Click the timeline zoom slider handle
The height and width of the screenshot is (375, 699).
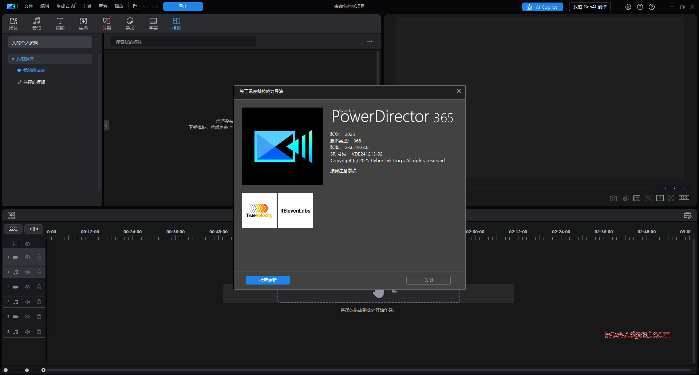click(x=27, y=370)
